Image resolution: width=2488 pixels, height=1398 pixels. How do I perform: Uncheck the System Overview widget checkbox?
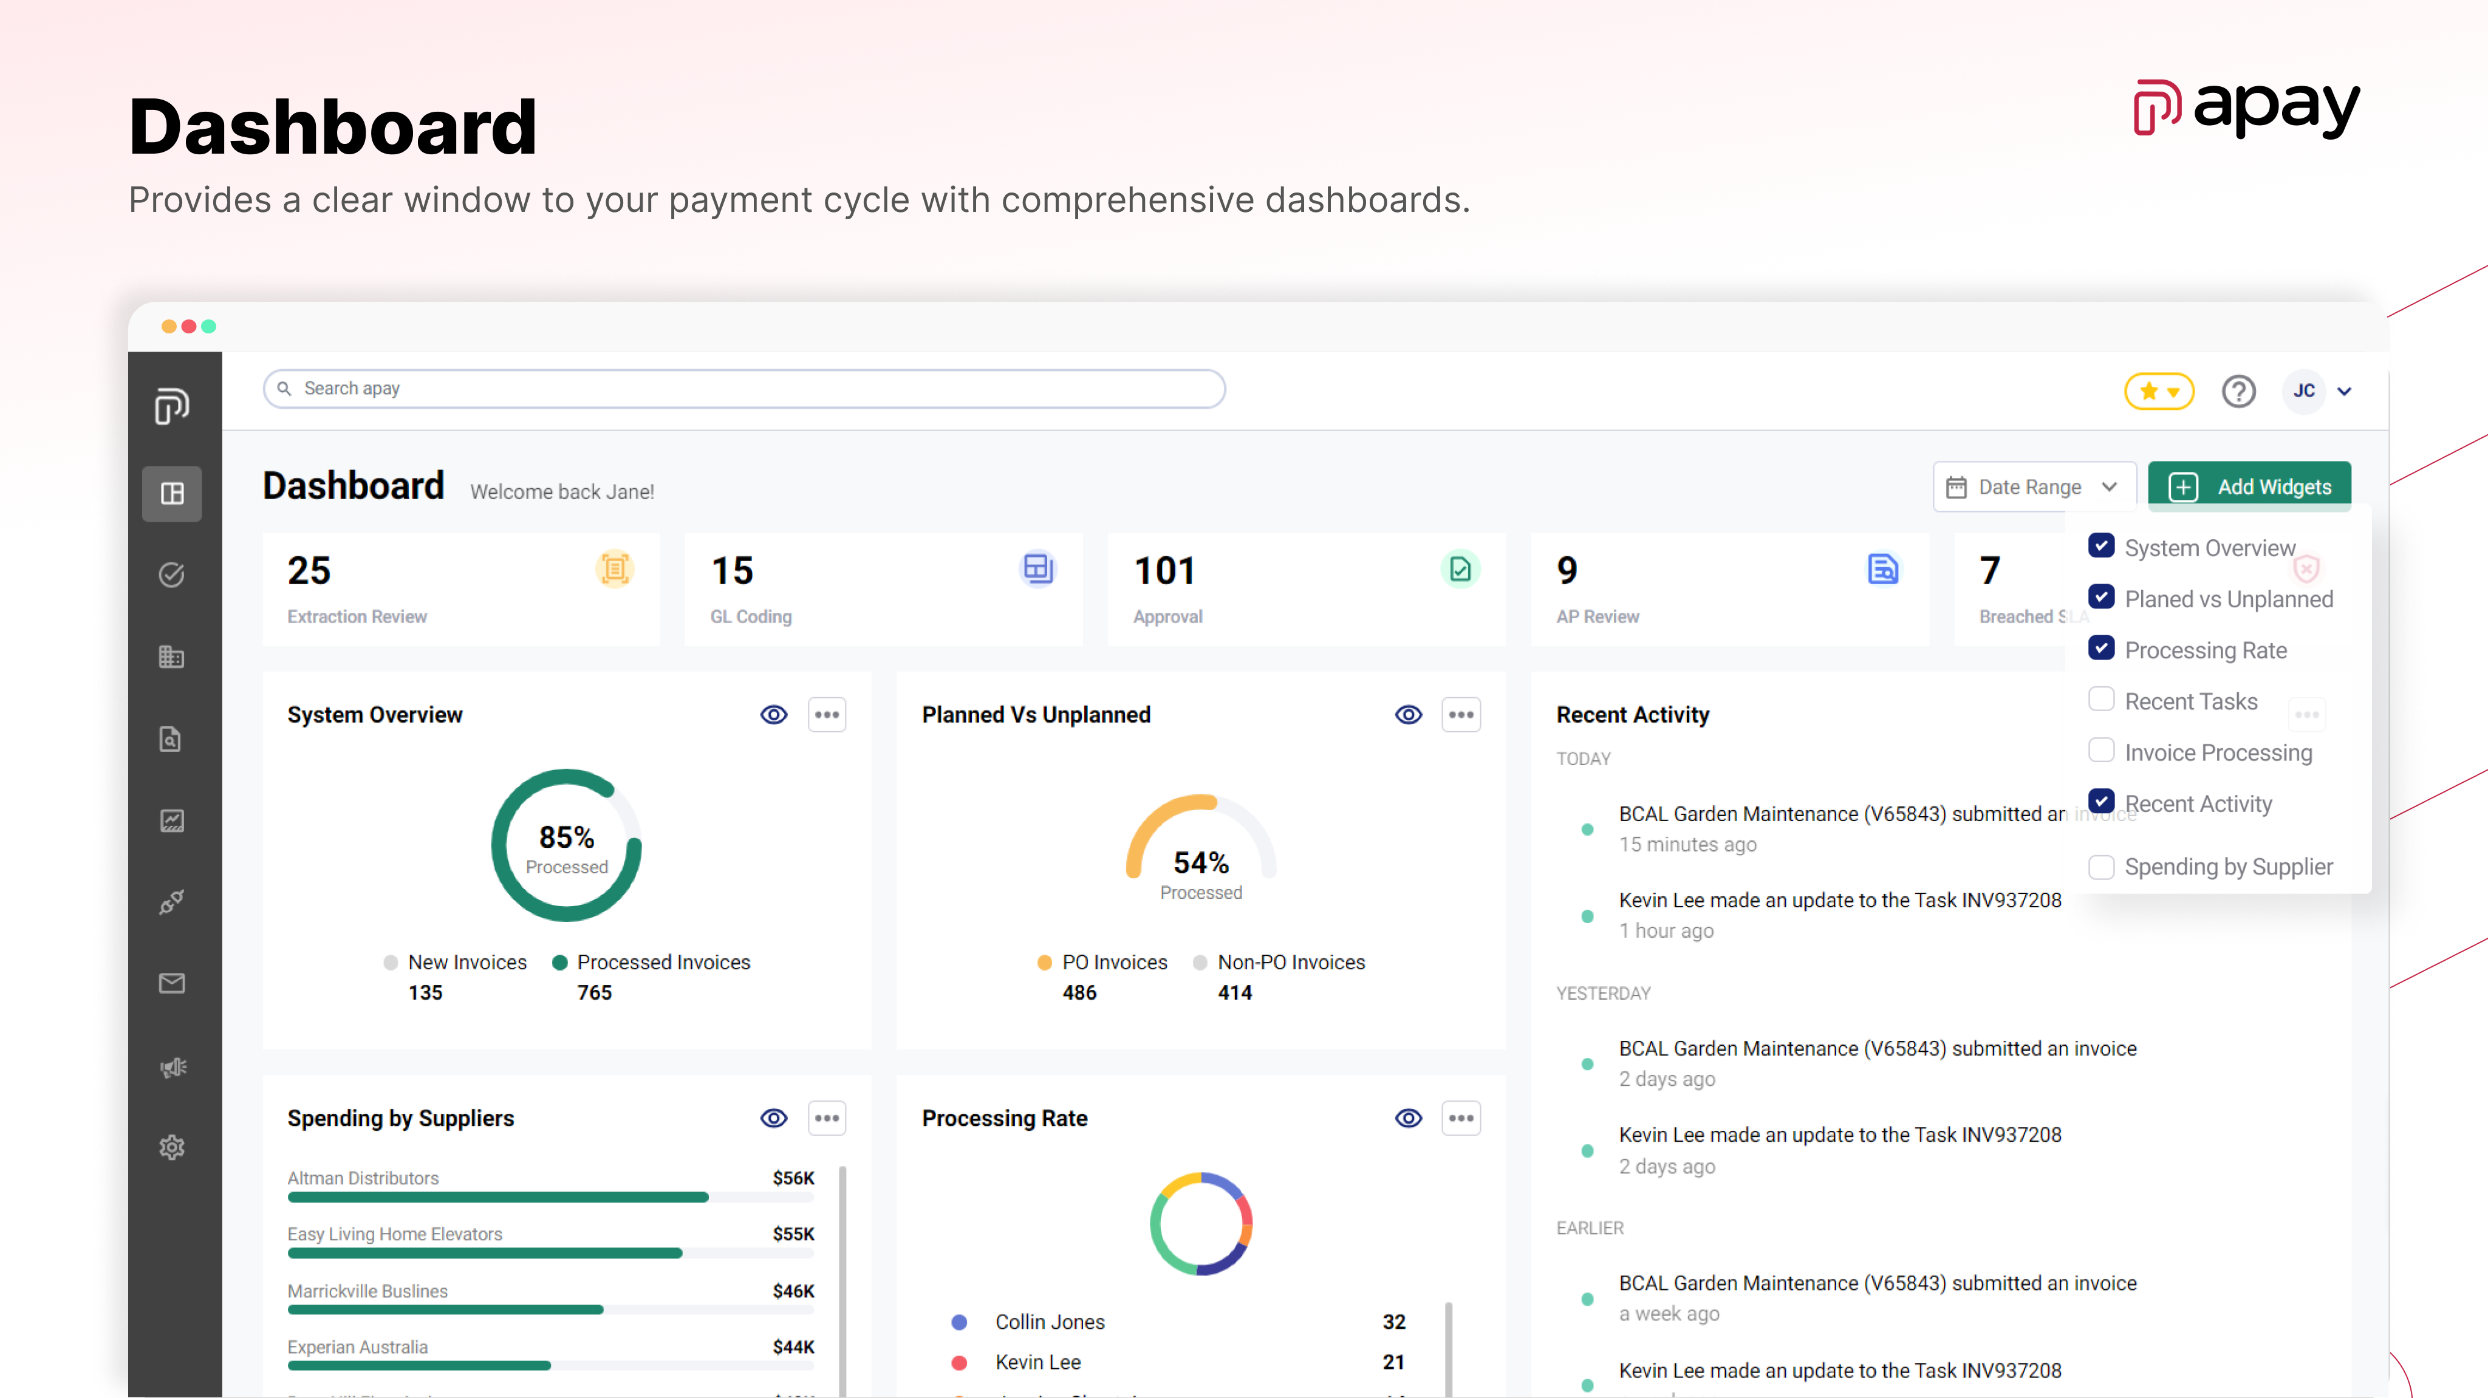pyautogui.click(x=2100, y=545)
